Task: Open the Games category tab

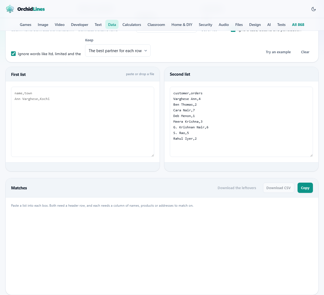Action: (x=26, y=25)
